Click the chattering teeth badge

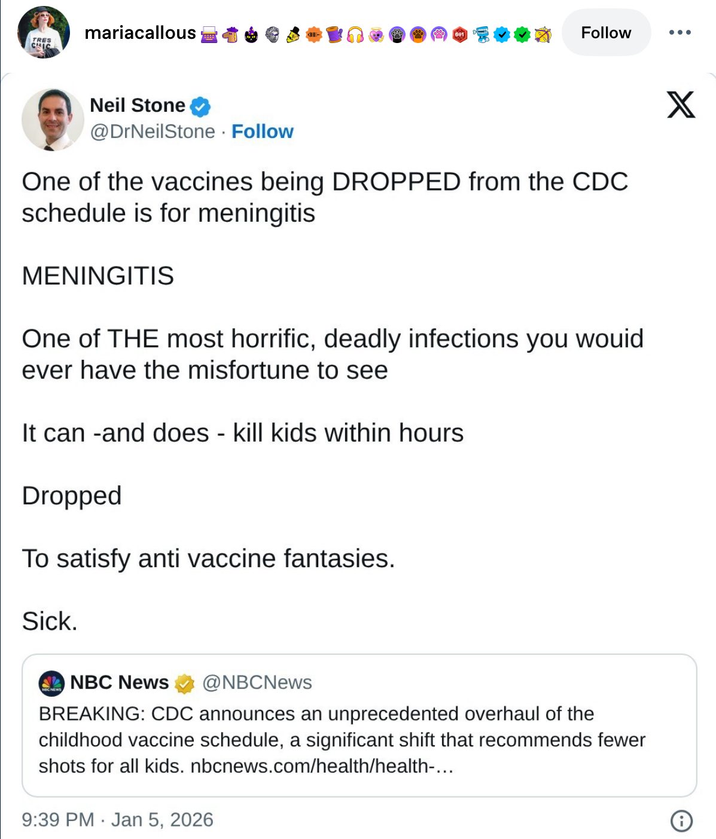click(481, 35)
